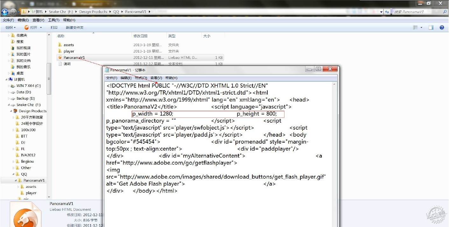Click the Liebao file thumbnail in details pane
Image resolution: width=449 pixels, height=227 pixels.
tap(25, 215)
